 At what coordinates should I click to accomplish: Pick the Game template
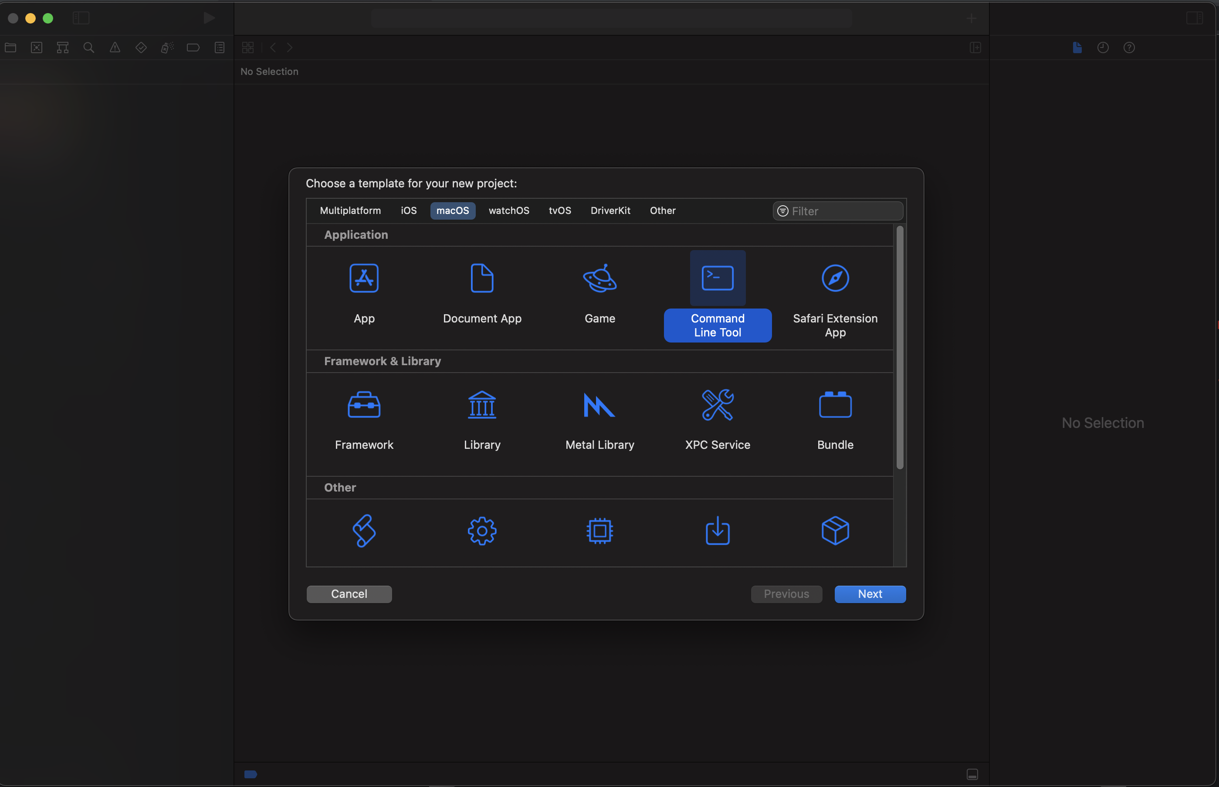click(x=600, y=278)
